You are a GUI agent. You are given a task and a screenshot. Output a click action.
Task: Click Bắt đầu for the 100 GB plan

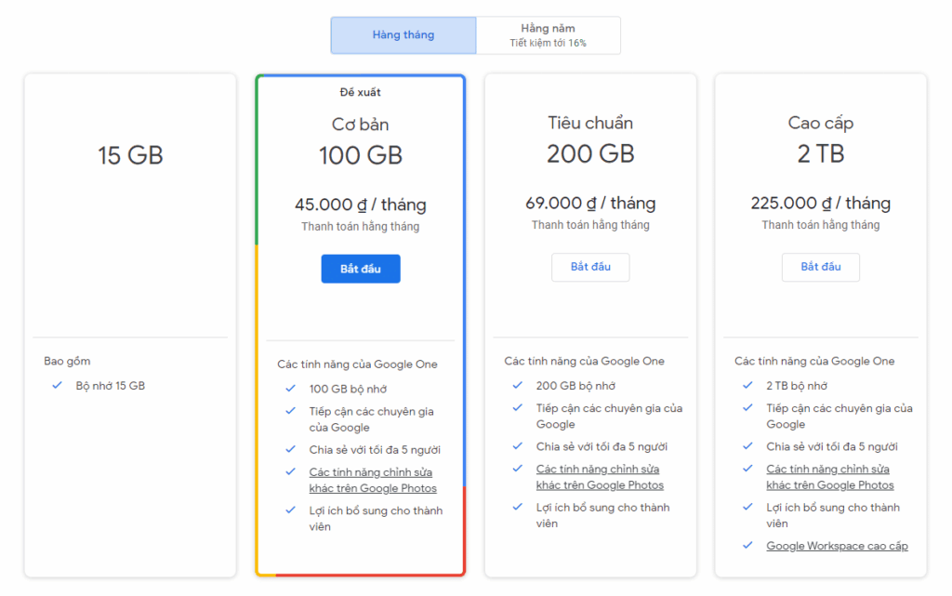pos(361,269)
